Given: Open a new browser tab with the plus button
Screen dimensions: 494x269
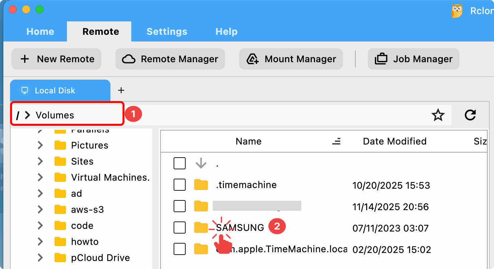Looking at the screenshot, I should point(121,90).
